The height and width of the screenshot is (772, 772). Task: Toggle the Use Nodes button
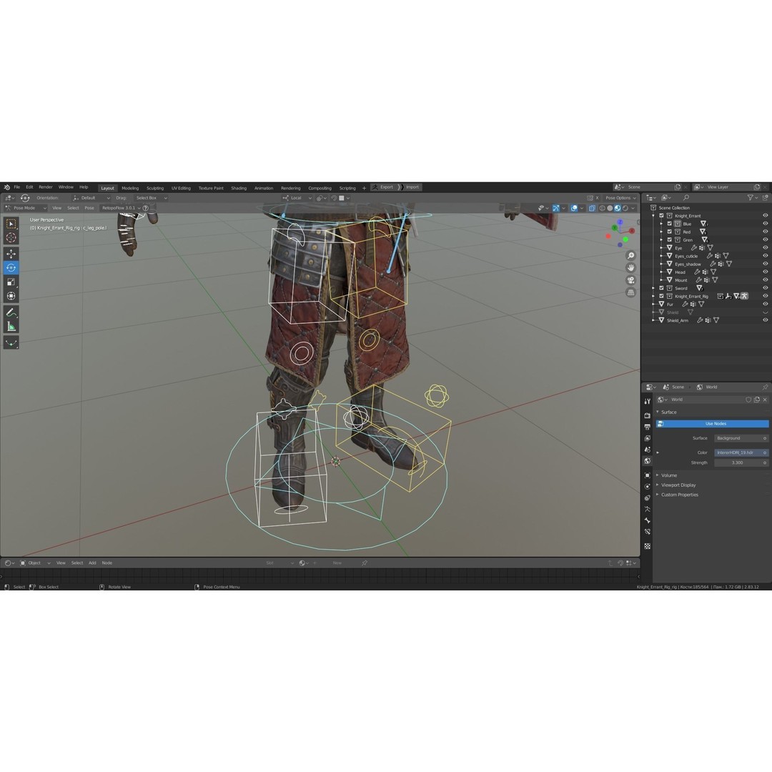(x=713, y=424)
